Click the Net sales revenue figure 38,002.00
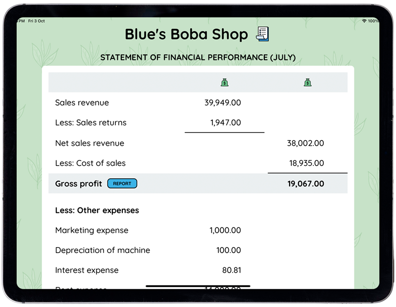 coord(305,144)
